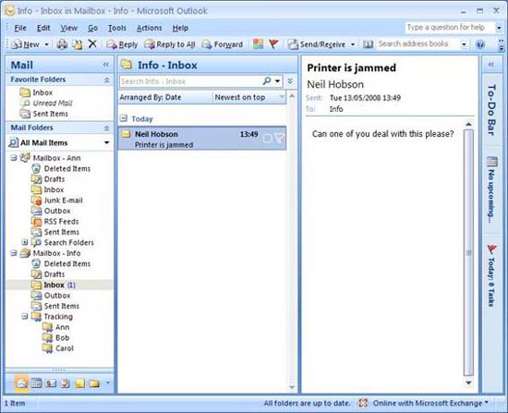
Task: Expand the To-Do Bar chevron
Action: (x=491, y=65)
